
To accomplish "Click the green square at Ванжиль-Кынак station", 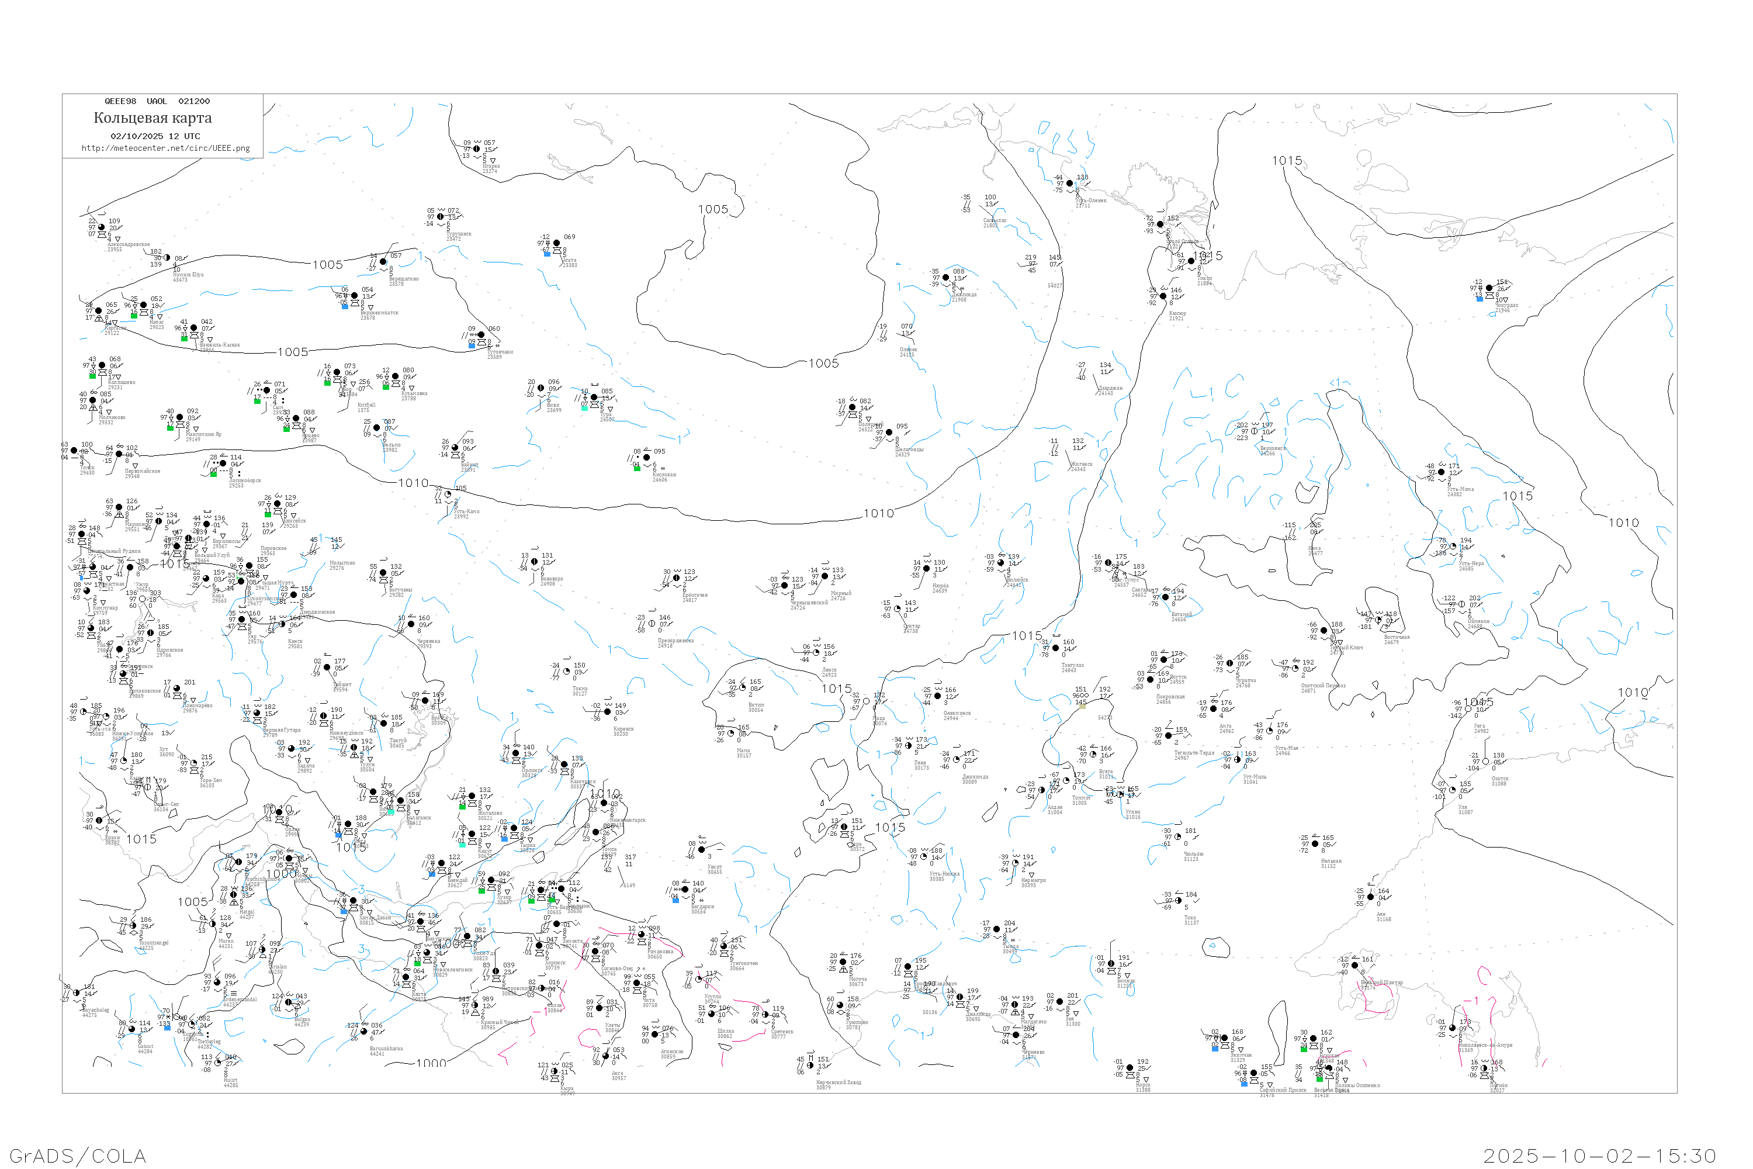I will point(184,338).
